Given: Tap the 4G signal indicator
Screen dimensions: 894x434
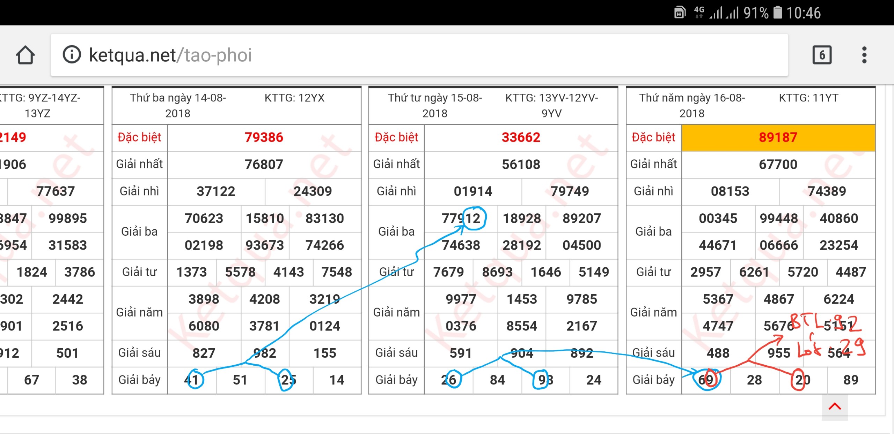Looking at the screenshot, I should click(x=699, y=12).
